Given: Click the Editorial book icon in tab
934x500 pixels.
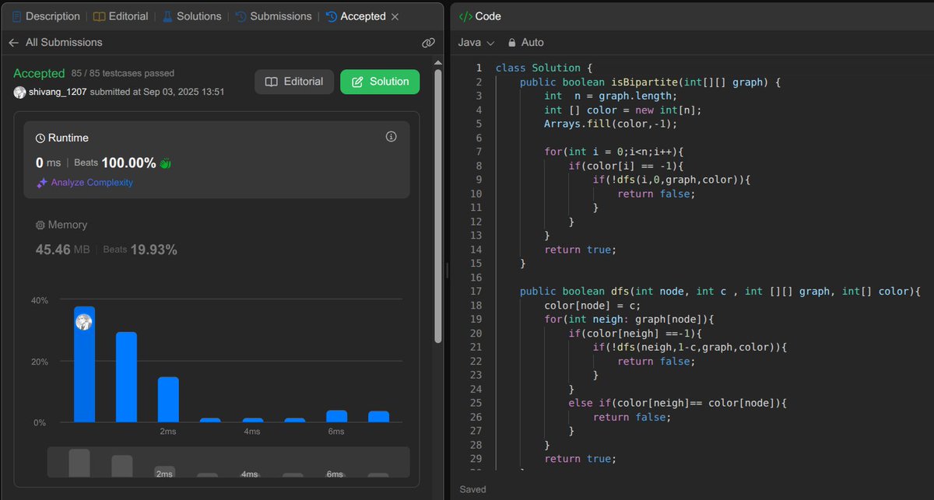Looking at the screenshot, I should point(99,16).
